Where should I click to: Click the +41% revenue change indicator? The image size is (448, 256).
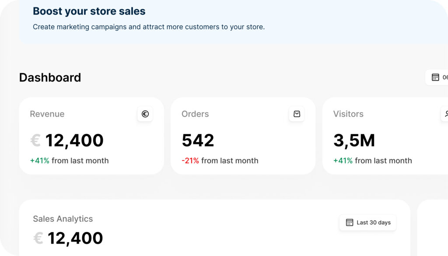40,161
